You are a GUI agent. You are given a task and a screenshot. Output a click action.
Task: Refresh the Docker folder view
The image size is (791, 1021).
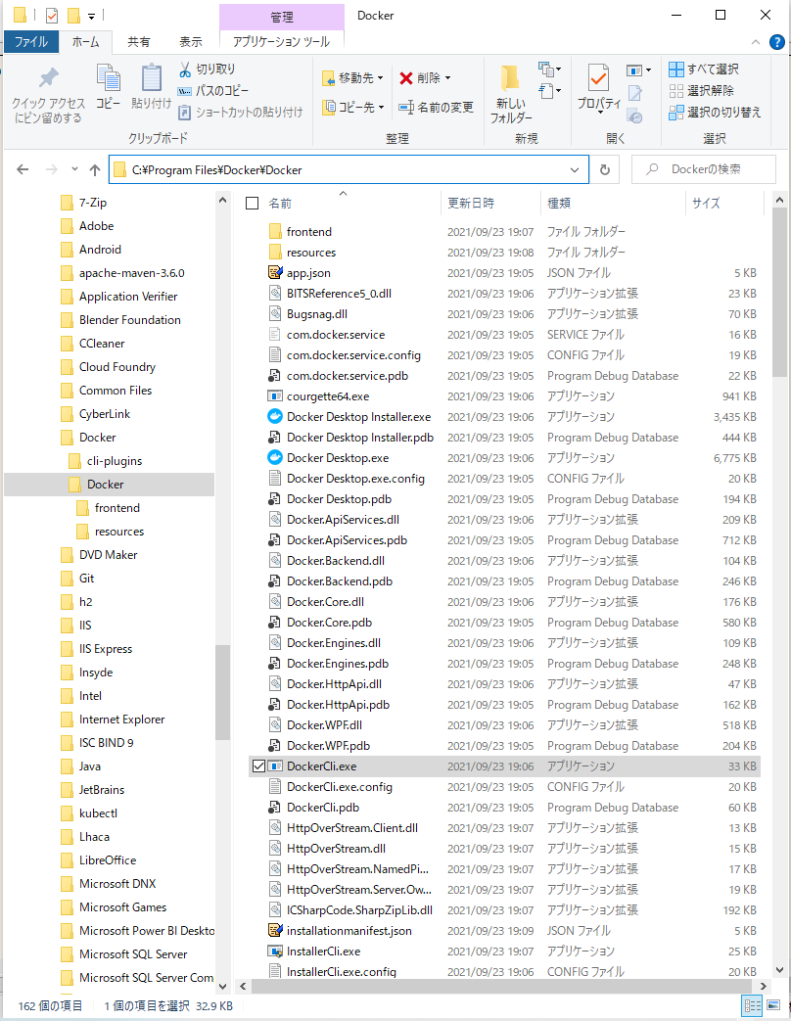(x=605, y=169)
